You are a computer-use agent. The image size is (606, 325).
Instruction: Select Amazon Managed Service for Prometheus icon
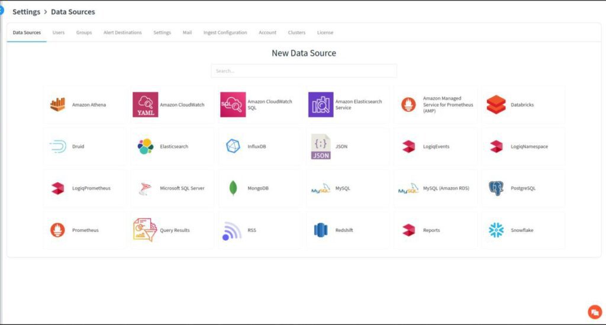pyautogui.click(x=408, y=104)
